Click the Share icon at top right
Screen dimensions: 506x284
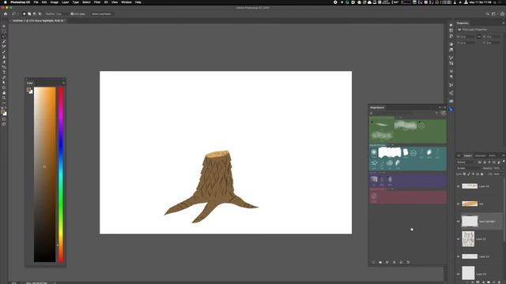click(502, 14)
